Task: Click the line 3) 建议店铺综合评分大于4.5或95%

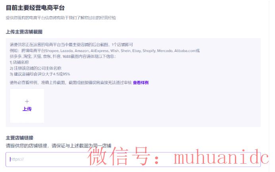Action: click(x=40, y=74)
